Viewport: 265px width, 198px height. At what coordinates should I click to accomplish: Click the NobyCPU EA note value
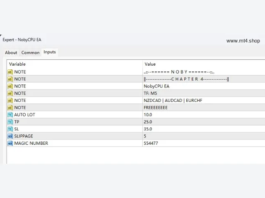[x=157, y=86]
